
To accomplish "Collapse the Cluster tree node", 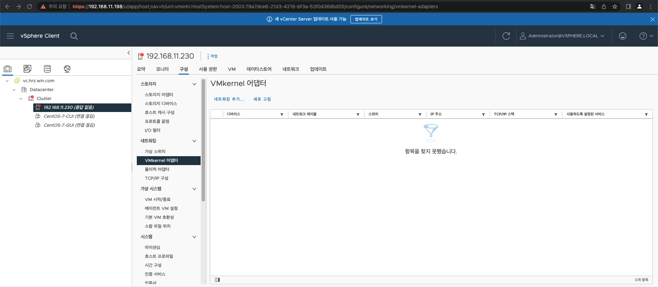I will pos(21,99).
